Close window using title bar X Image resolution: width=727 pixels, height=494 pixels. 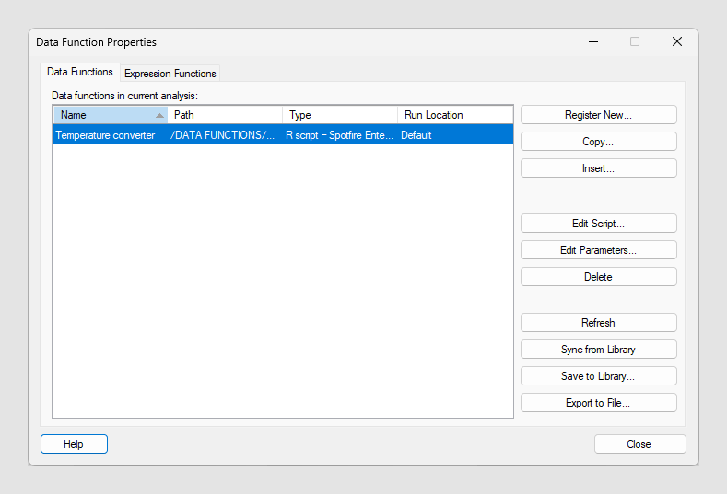(x=677, y=41)
